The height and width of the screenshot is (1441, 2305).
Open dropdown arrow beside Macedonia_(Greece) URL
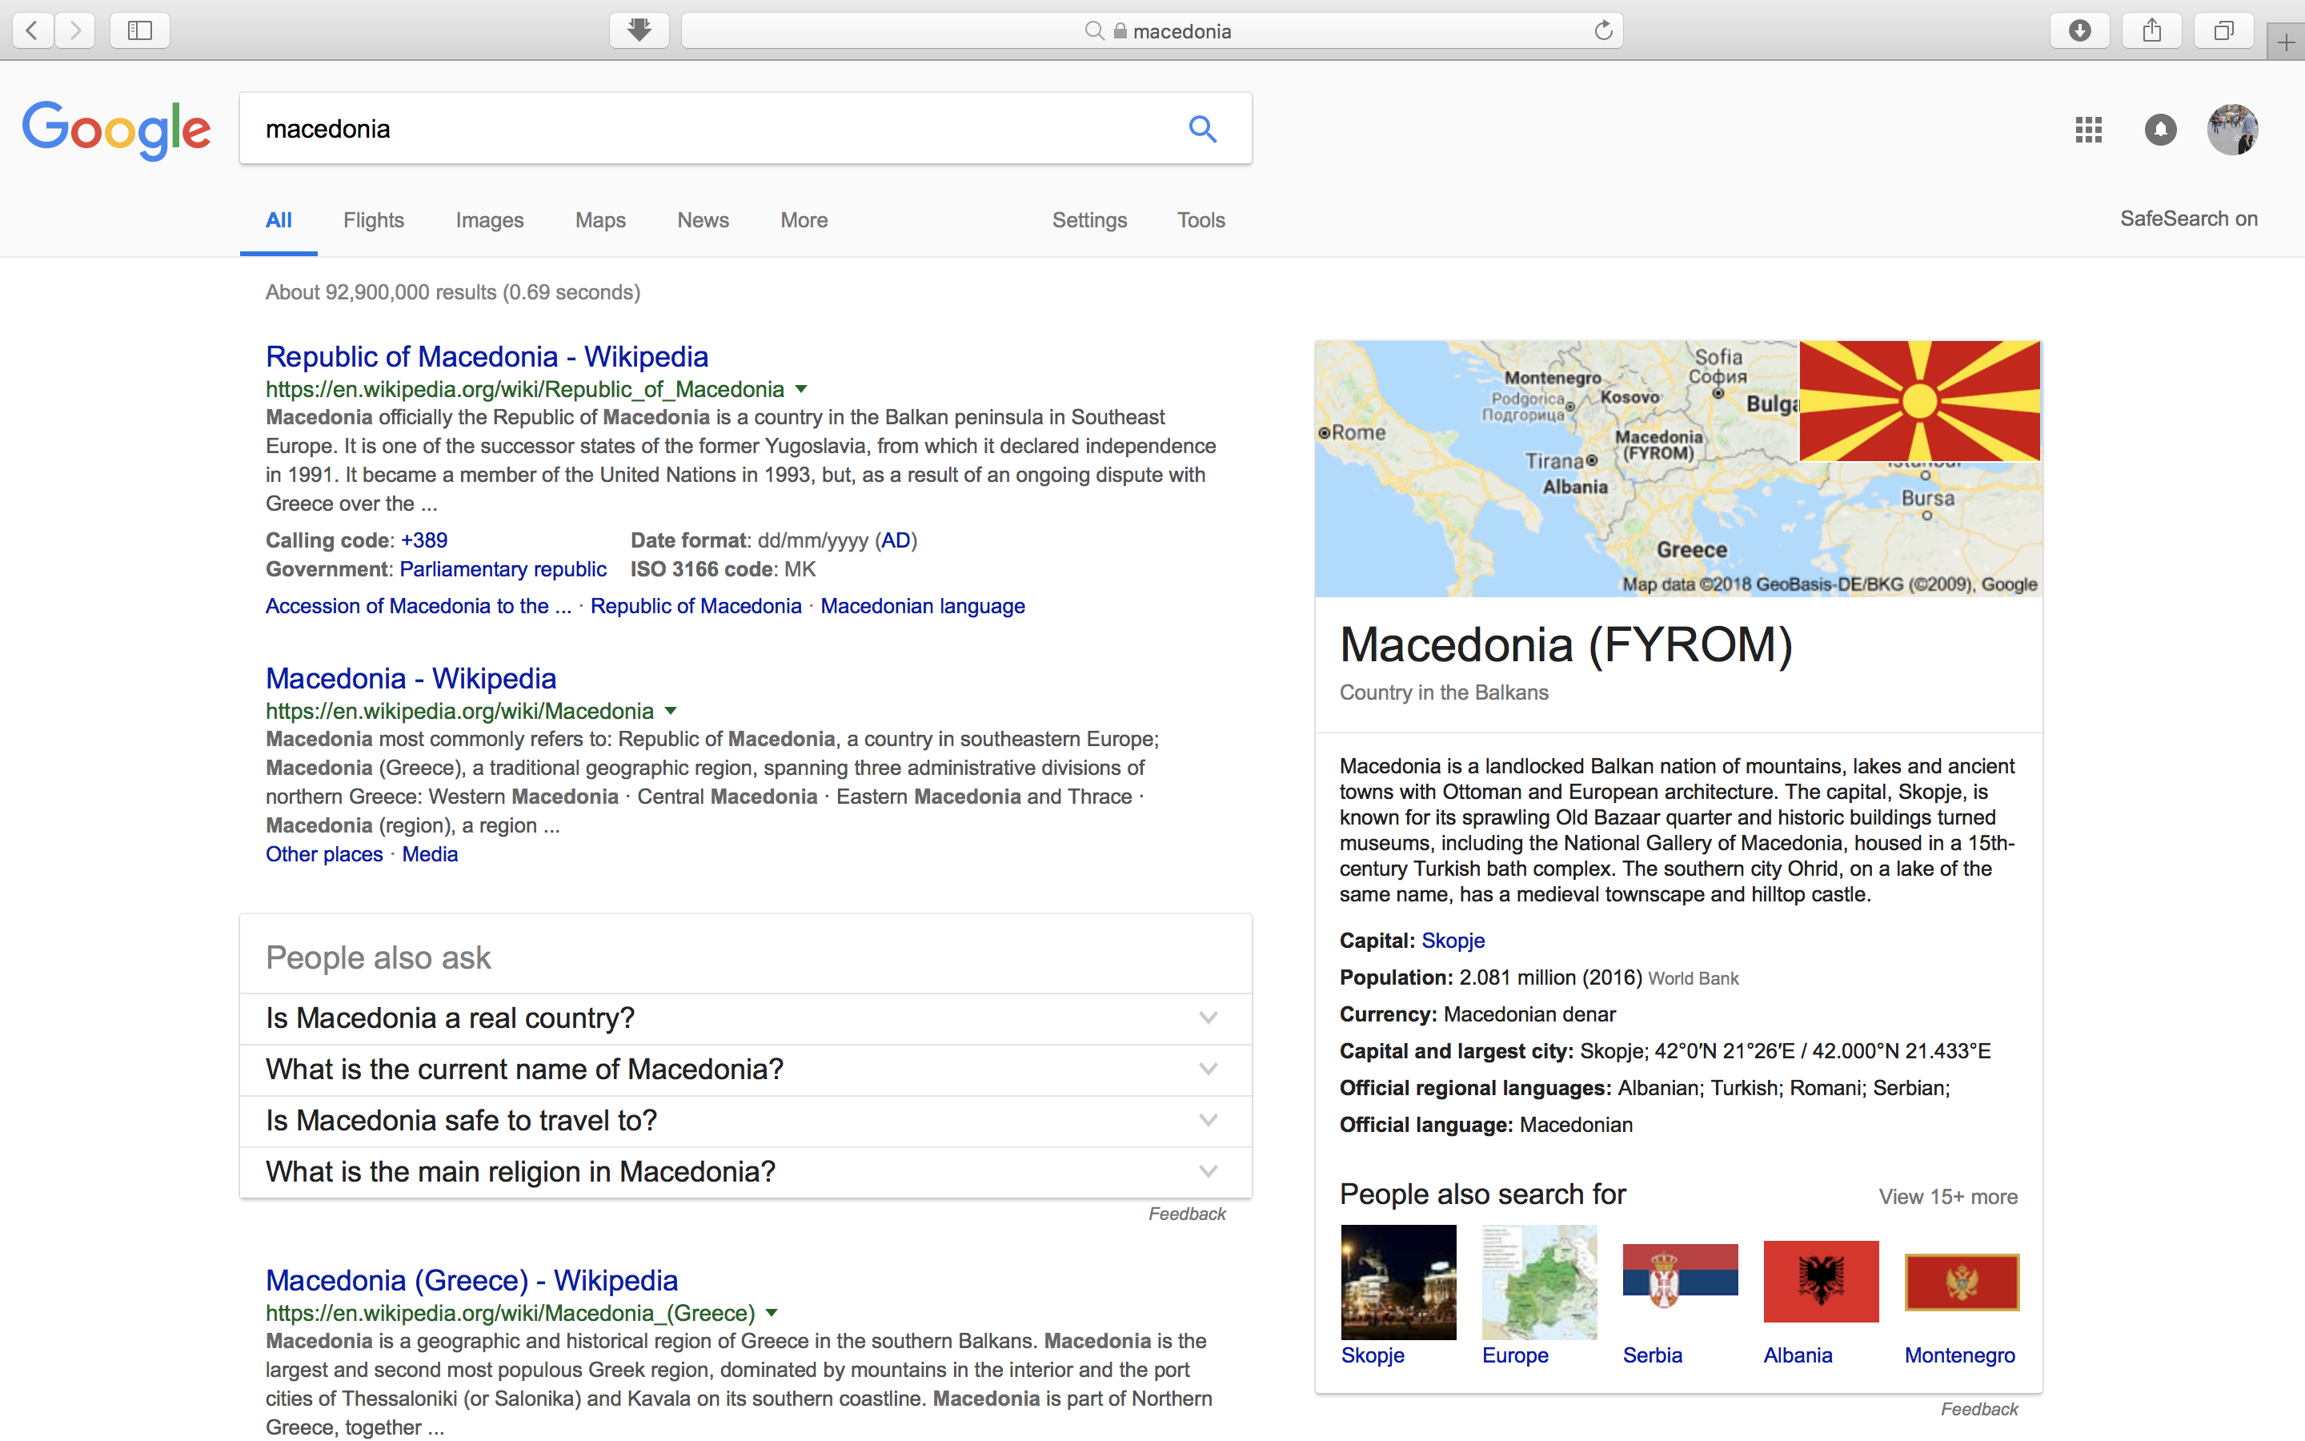click(x=772, y=1313)
